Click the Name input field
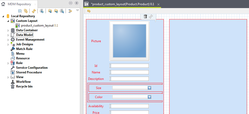This screenshot has width=249, height=114. (x=129, y=72)
